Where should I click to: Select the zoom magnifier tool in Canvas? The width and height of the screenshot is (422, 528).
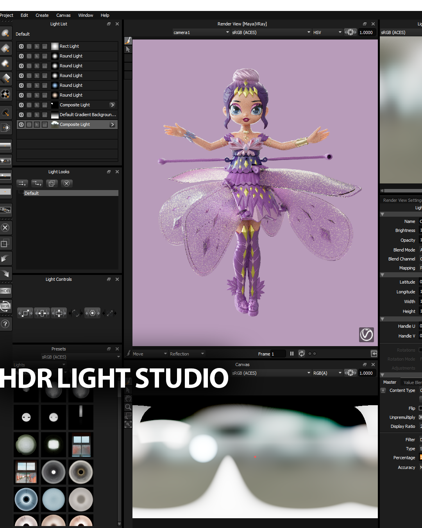click(128, 407)
